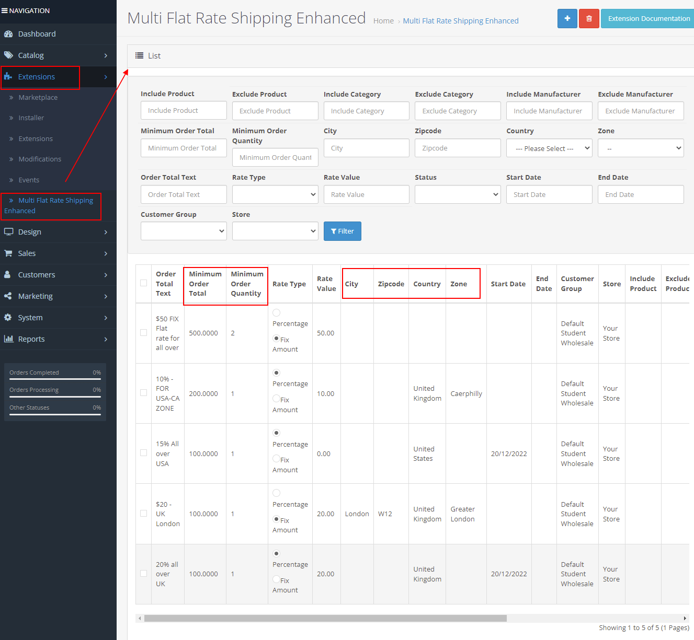The width and height of the screenshot is (694, 640).
Task: Expand the Customer Group dropdown
Action: pyautogui.click(x=183, y=231)
